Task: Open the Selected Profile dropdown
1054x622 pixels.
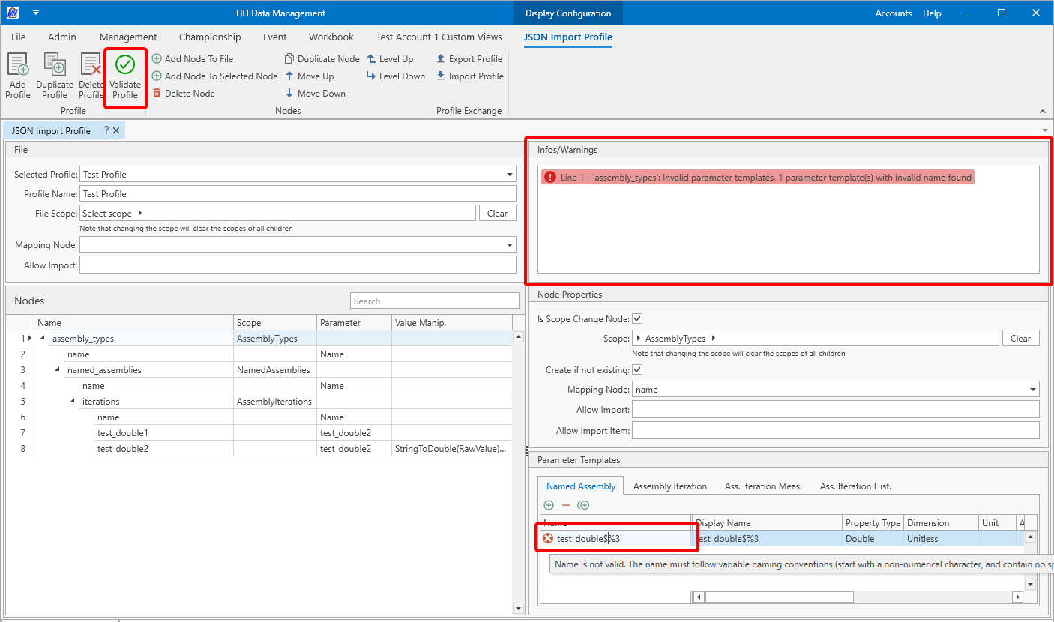Action: pos(510,175)
